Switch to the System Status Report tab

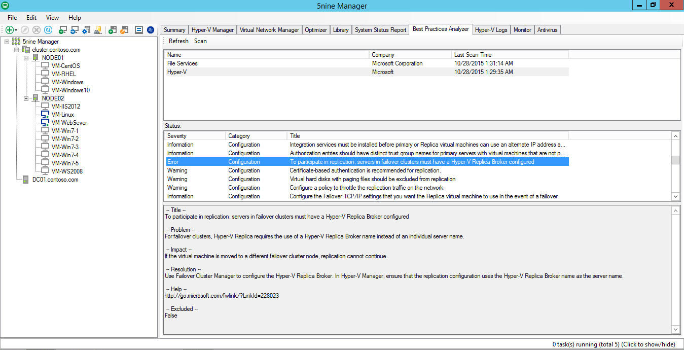point(380,30)
